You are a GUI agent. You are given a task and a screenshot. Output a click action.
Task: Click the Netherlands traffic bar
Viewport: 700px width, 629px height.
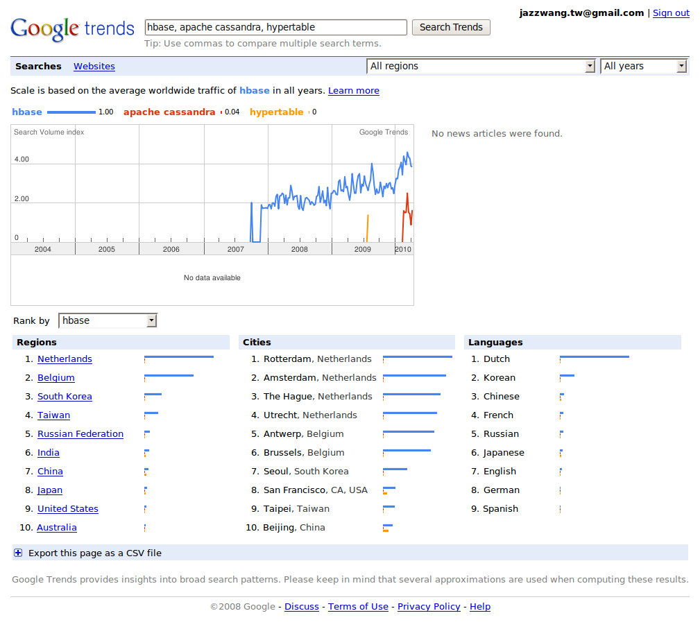(179, 356)
